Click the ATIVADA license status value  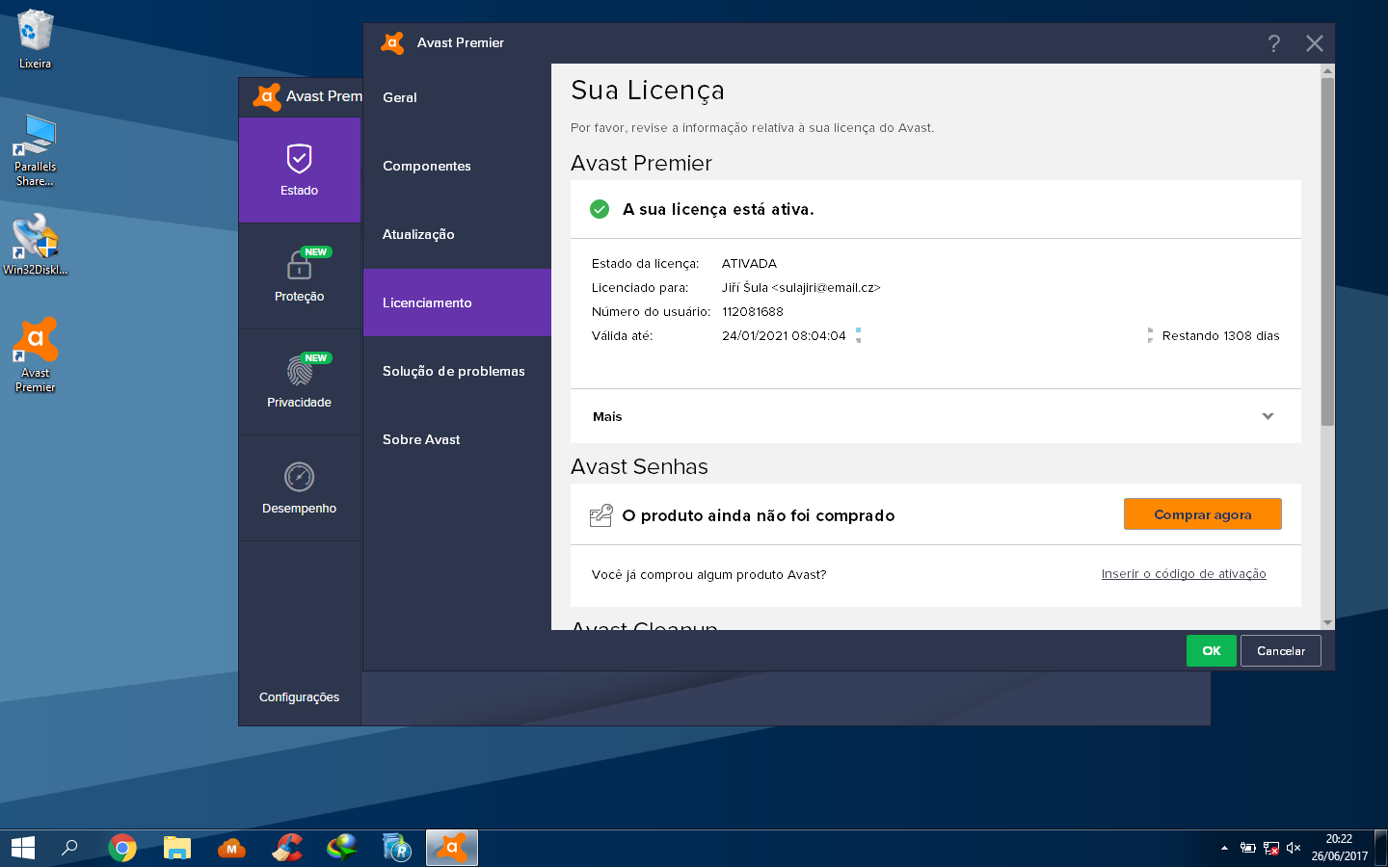[x=749, y=263]
